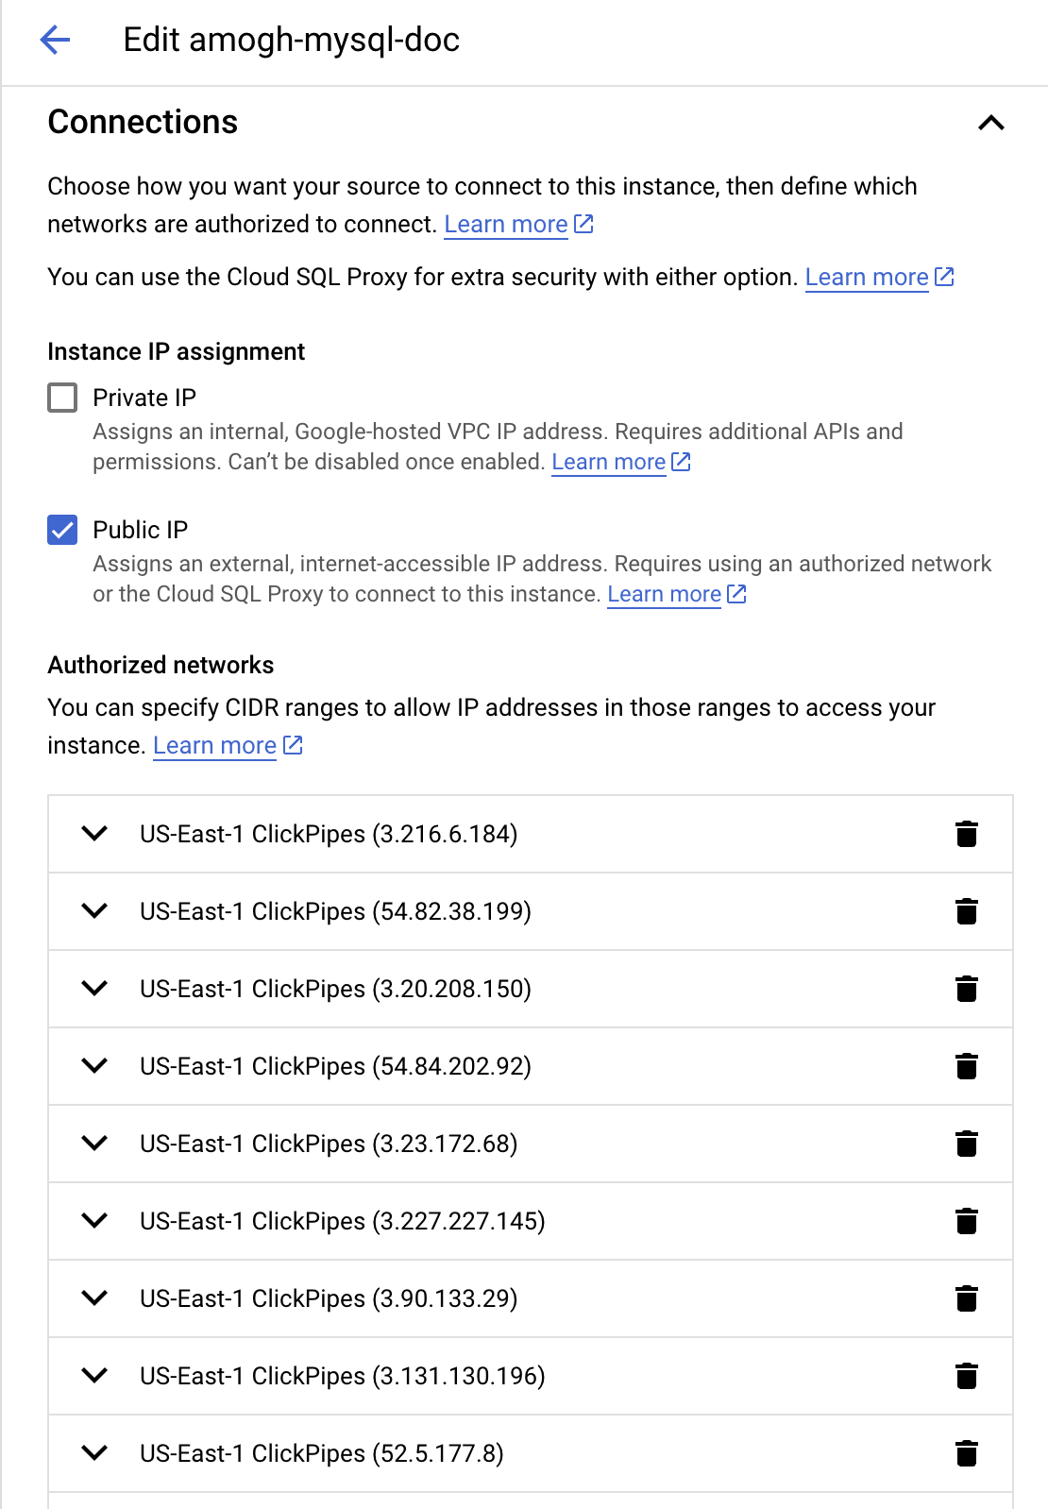Image resolution: width=1048 pixels, height=1509 pixels.
Task: Delete the US-East-1 ClickPipes (3.23.172.68) network
Action: (968, 1144)
